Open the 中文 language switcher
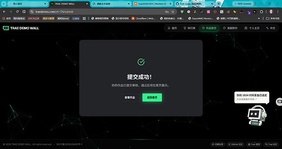282x149 pixels. tap(271, 28)
